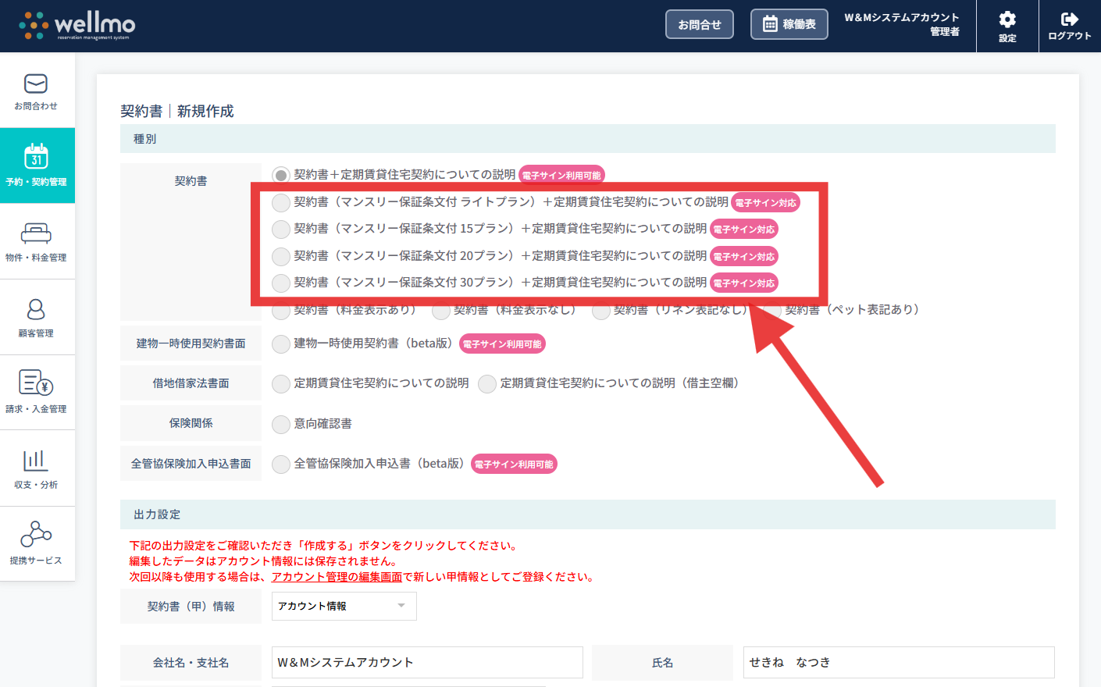Screen dimensions: 1101x687
Task: Open the お問合わせ sidebar icon
Action: coord(36,84)
